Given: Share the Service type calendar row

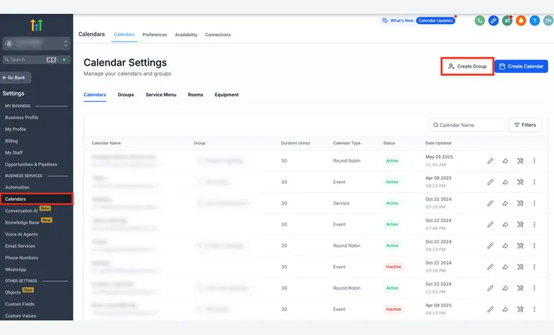Looking at the screenshot, I should (x=505, y=203).
